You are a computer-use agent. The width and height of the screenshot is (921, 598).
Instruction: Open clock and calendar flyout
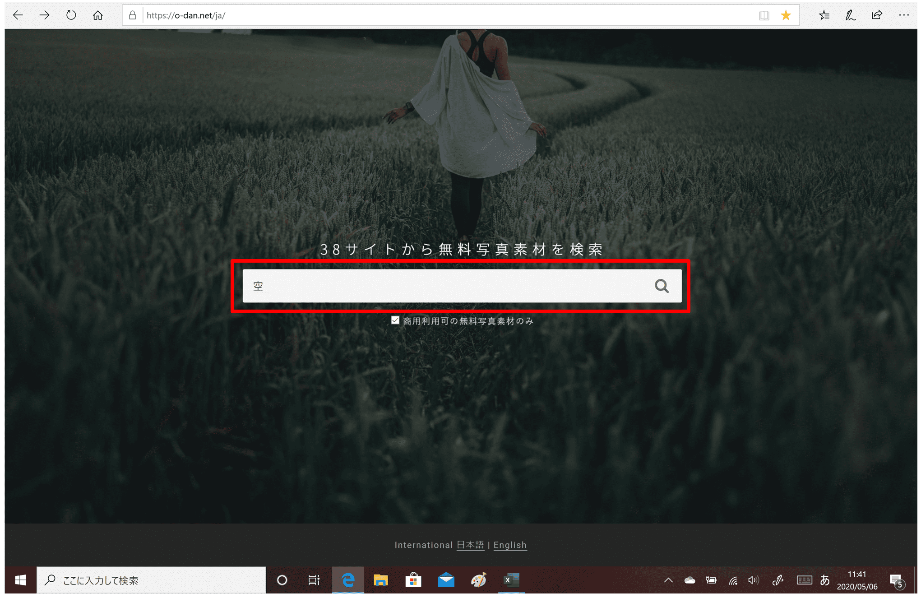[857, 580]
